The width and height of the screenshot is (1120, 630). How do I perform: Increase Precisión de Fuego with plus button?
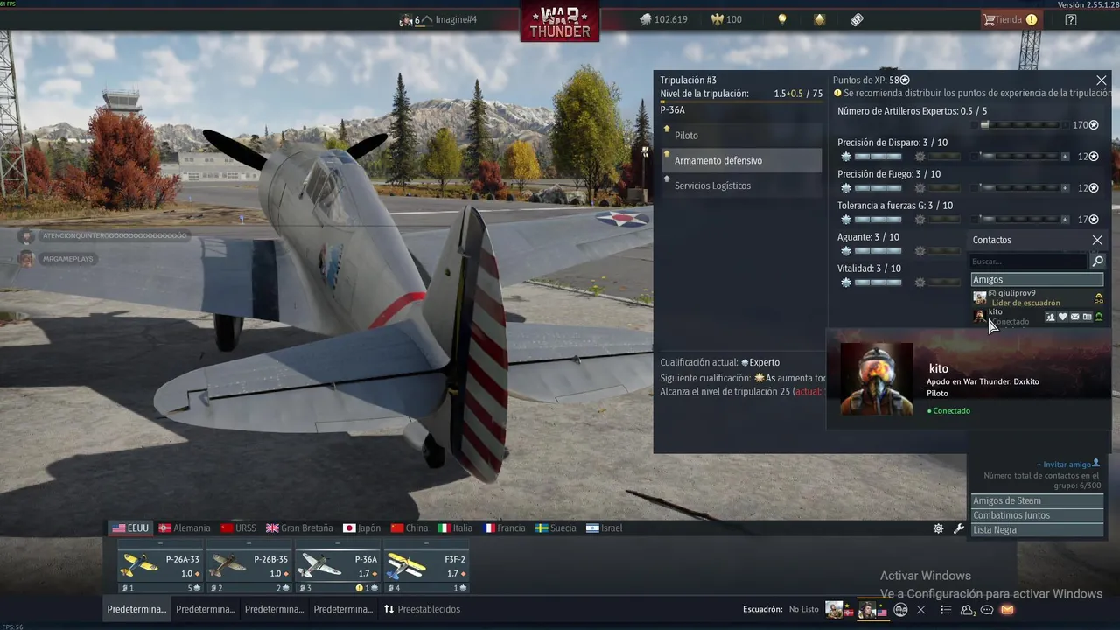pos(1065,188)
